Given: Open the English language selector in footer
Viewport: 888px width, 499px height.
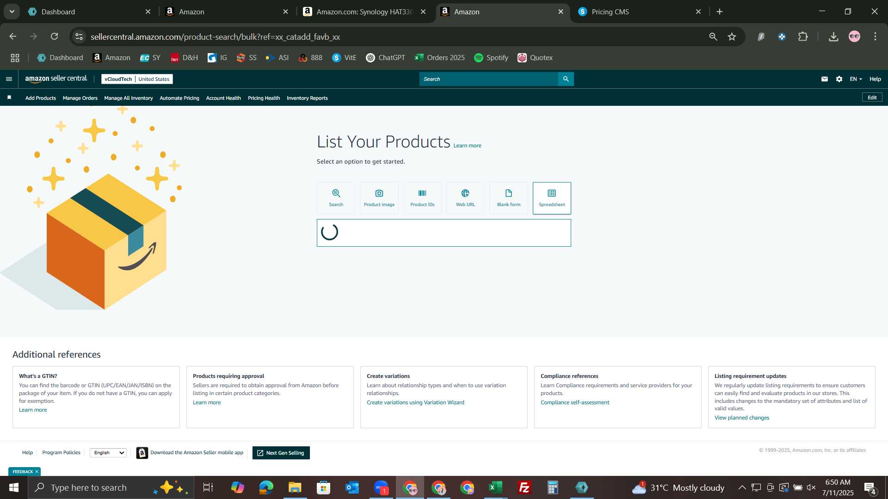Looking at the screenshot, I should pos(108,453).
